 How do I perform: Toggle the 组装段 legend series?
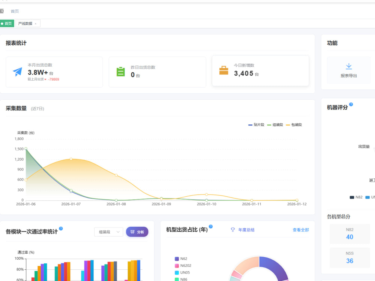275,125
